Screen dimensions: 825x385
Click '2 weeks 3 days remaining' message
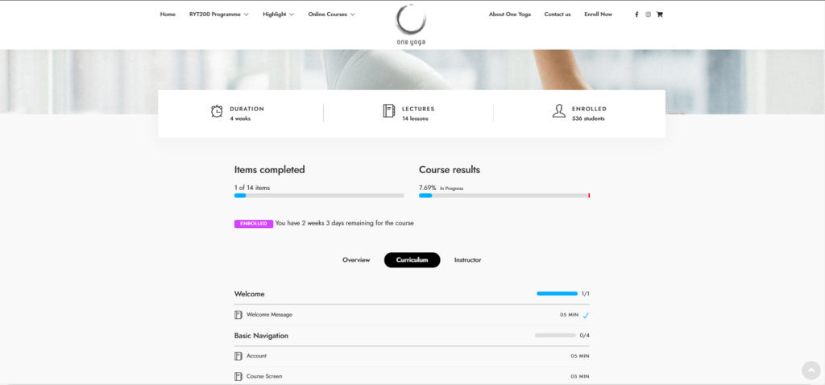tap(345, 223)
